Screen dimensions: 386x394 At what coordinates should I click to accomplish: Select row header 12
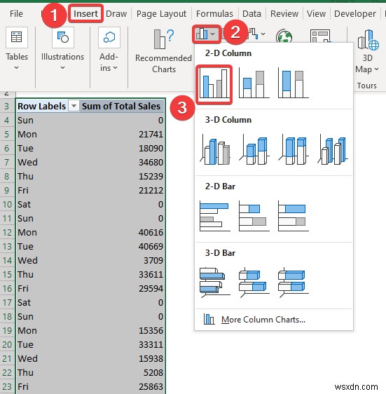(x=7, y=232)
